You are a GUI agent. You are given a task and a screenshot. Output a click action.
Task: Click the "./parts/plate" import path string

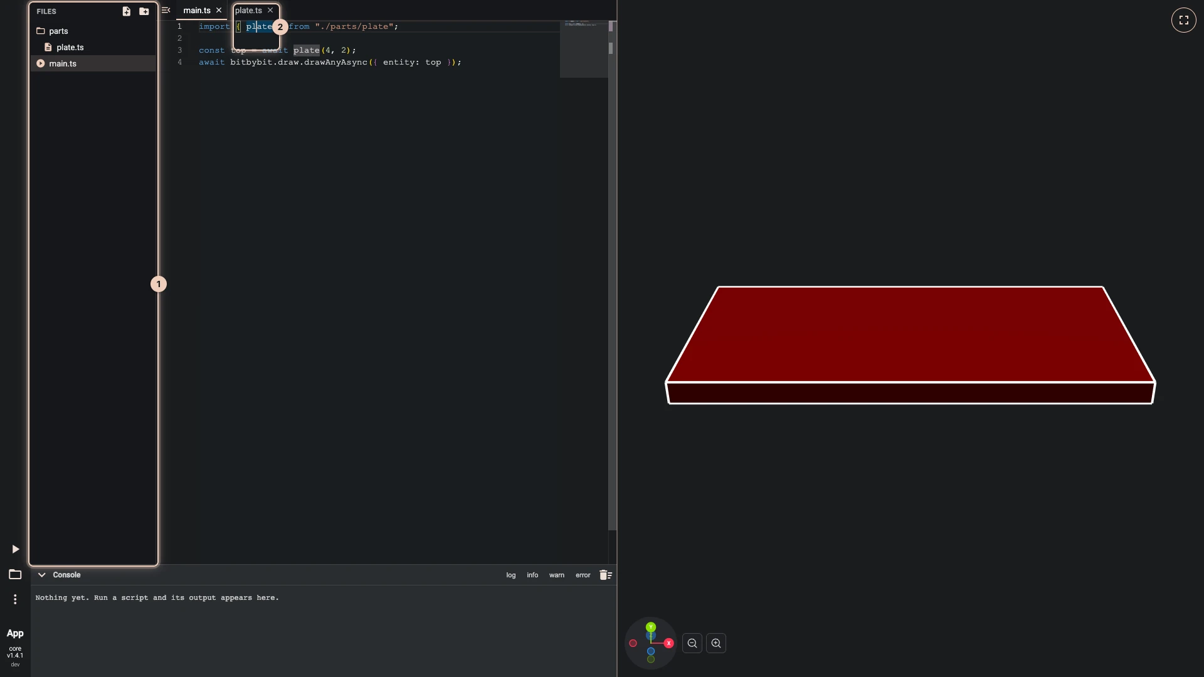point(354,26)
